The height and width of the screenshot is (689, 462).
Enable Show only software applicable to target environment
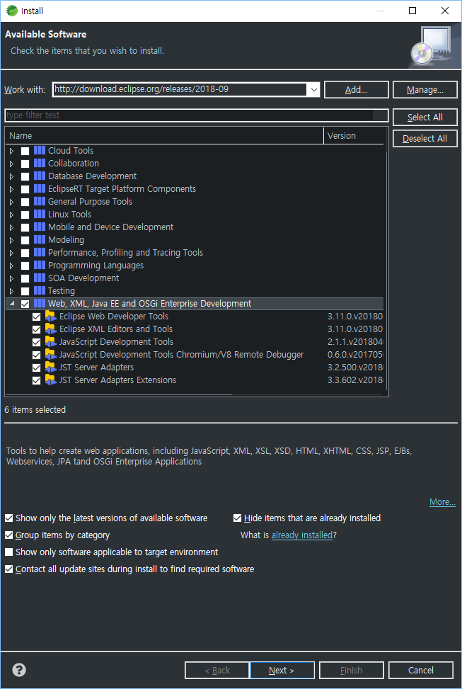[8, 552]
